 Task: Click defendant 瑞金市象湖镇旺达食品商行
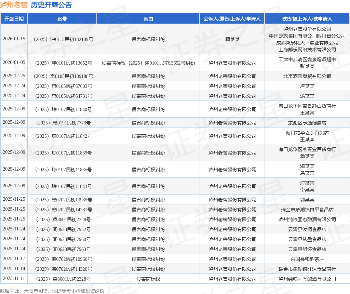pos(307,269)
